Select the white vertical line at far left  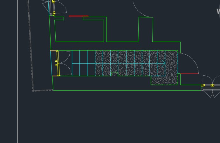tap(17, 71)
